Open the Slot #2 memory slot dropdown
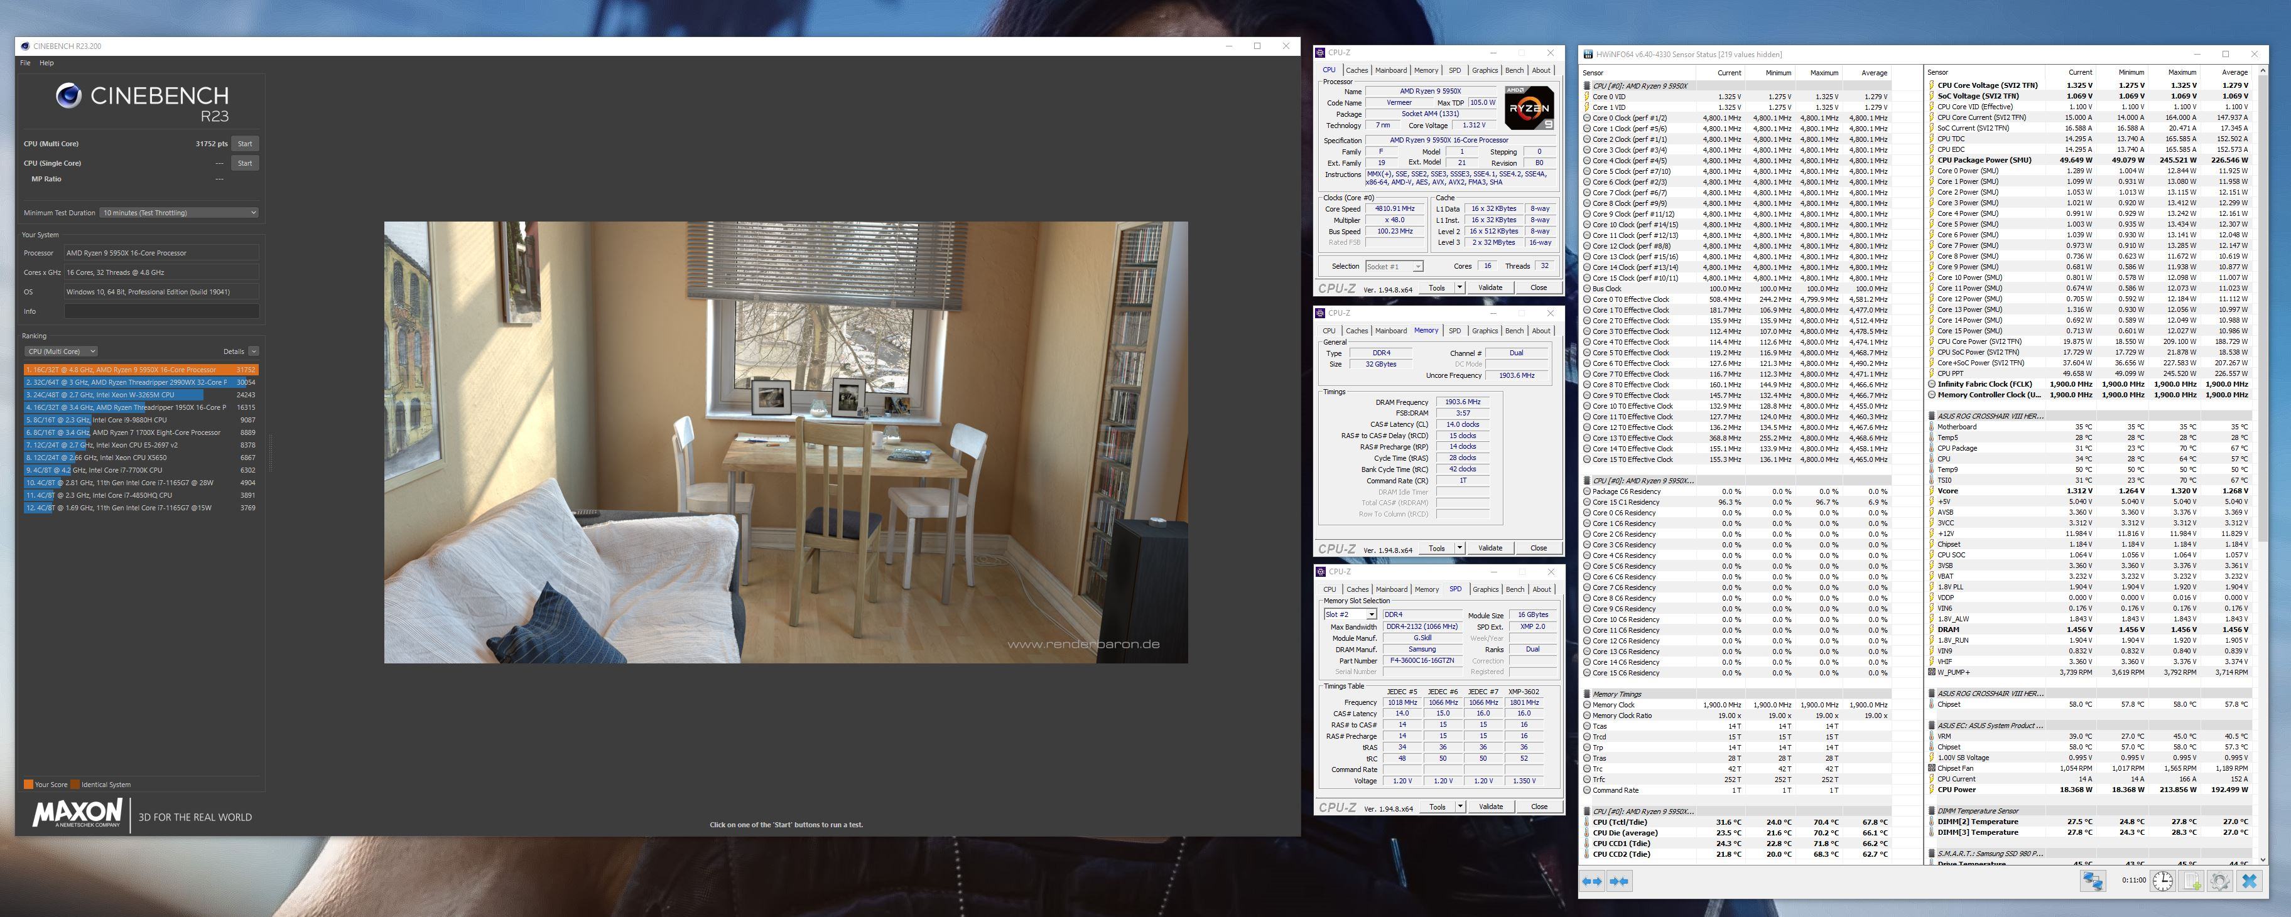 click(1350, 614)
